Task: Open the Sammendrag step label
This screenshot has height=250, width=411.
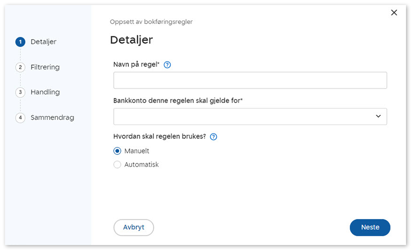Action: point(52,118)
